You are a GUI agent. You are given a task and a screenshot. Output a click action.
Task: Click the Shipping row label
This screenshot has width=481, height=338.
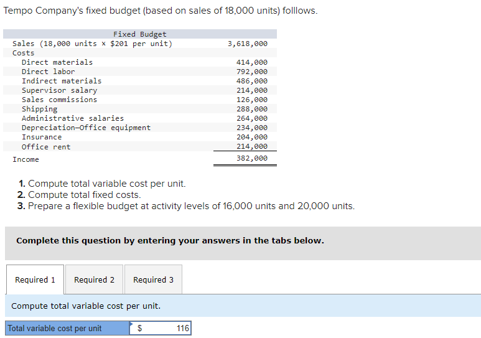point(39,109)
